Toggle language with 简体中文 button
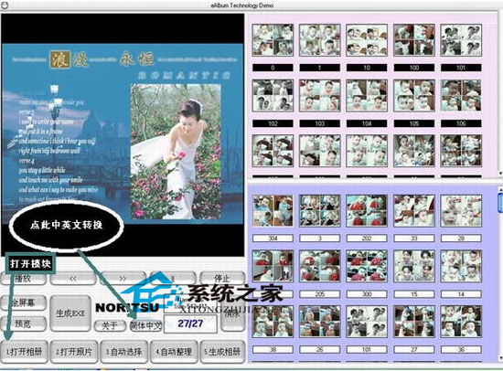Image resolution: width=503 pixels, height=371 pixels. pyautogui.click(x=145, y=326)
